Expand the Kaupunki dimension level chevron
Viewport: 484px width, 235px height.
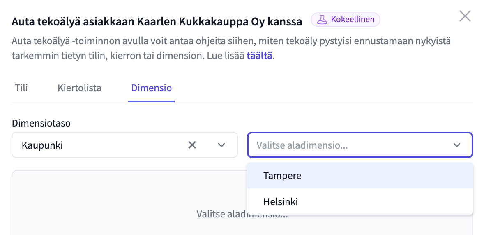(x=221, y=145)
